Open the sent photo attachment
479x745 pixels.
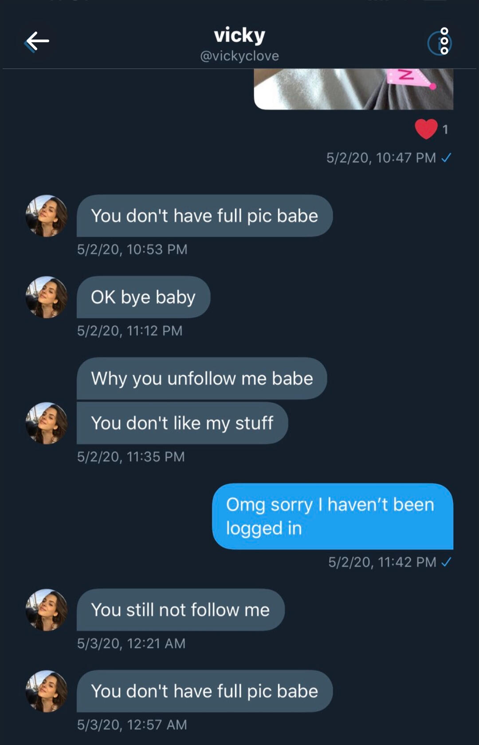point(353,89)
